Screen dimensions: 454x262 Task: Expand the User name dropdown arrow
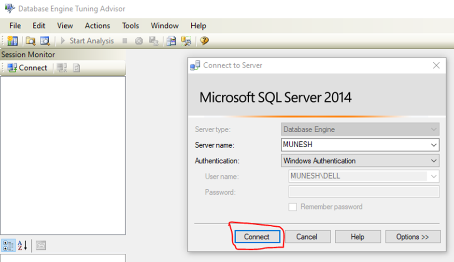pyautogui.click(x=433, y=177)
